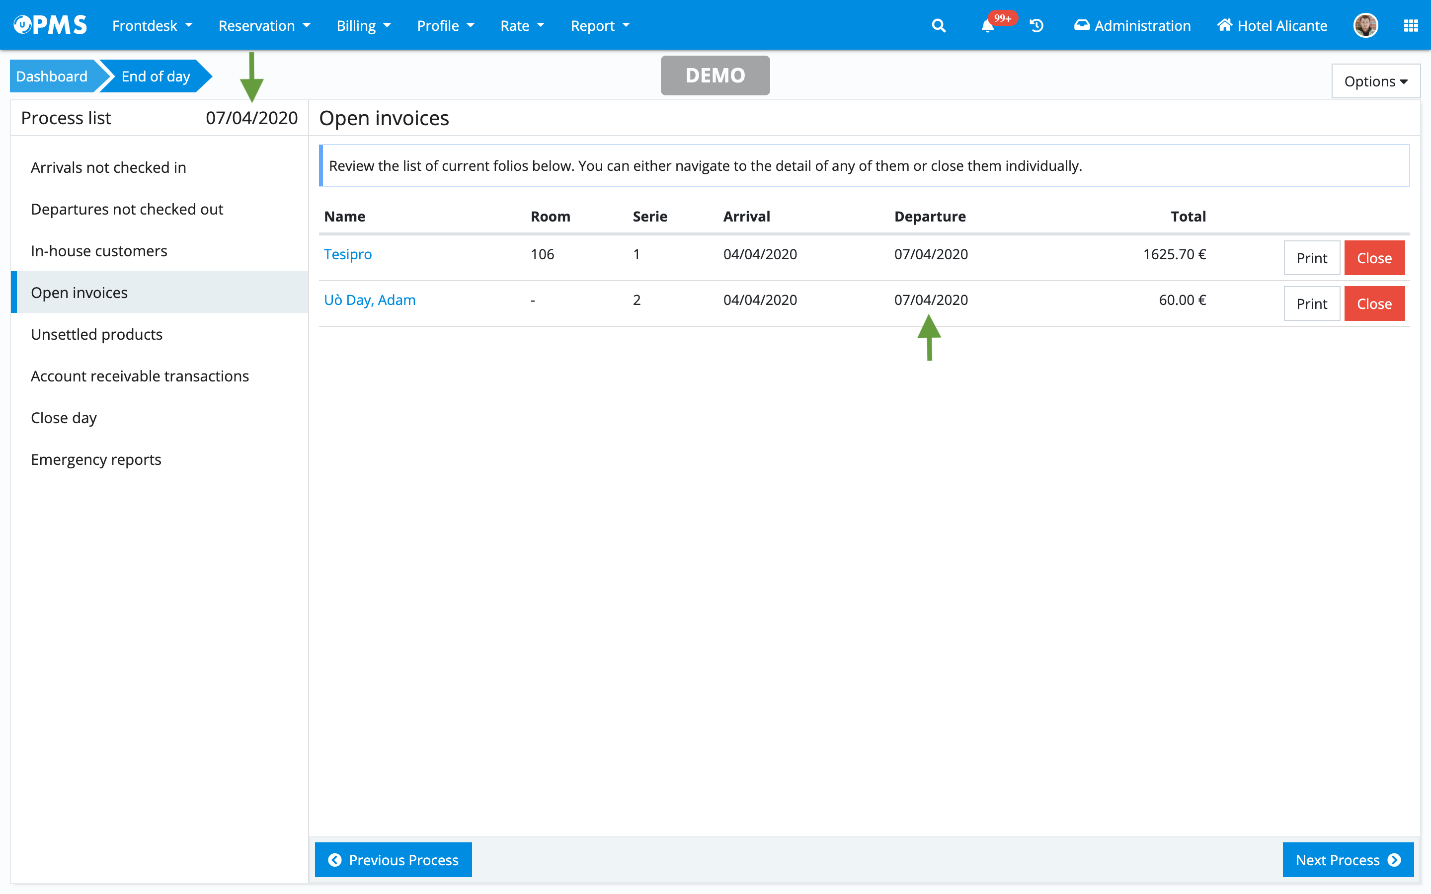Open the Tesipro folio link

point(348,254)
